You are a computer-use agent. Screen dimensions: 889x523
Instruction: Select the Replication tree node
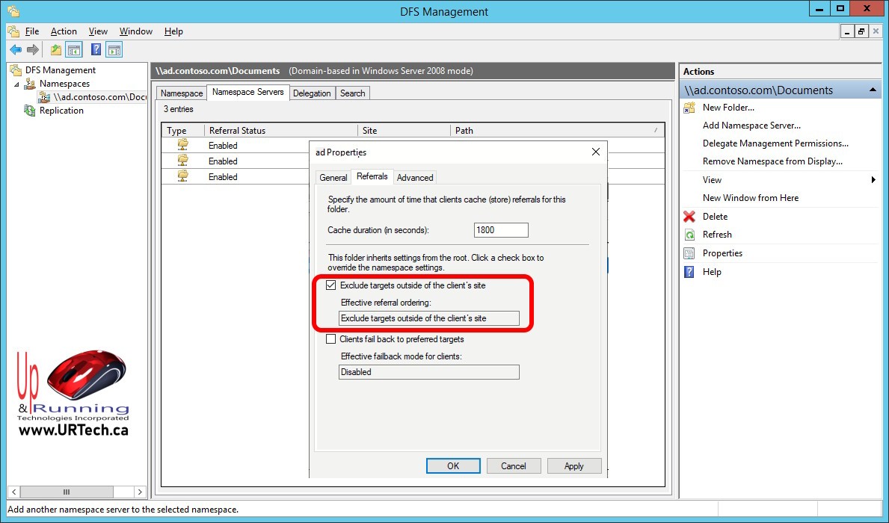point(61,111)
